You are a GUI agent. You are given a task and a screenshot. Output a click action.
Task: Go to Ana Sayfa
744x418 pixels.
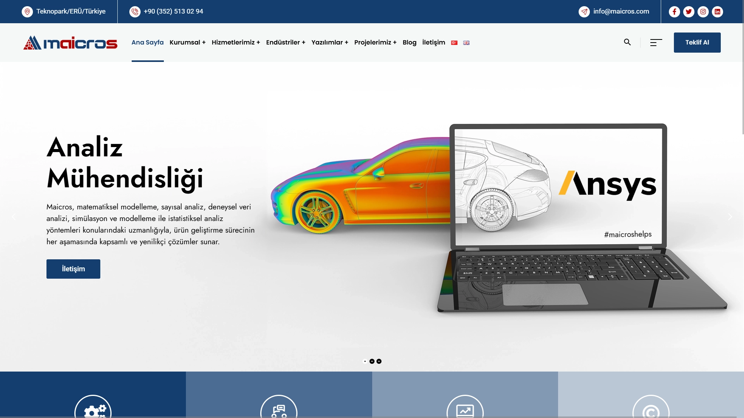point(148,43)
